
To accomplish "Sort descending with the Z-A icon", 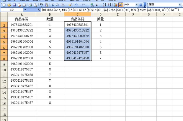I will tap(110, 5).
